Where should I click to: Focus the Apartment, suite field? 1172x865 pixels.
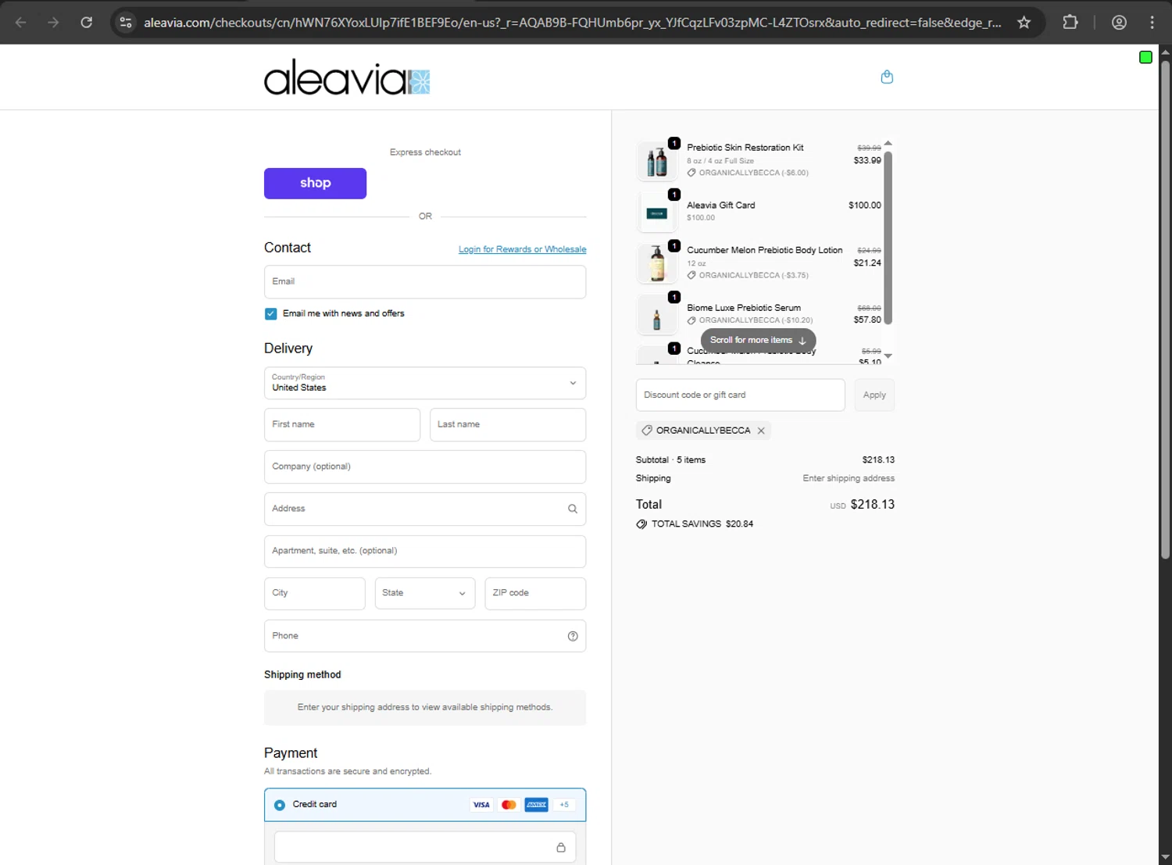pyautogui.click(x=425, y=551)
